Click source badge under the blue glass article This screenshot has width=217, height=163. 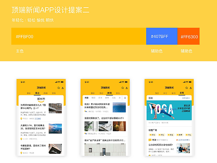pyautogui.click(x=86, y=111)
